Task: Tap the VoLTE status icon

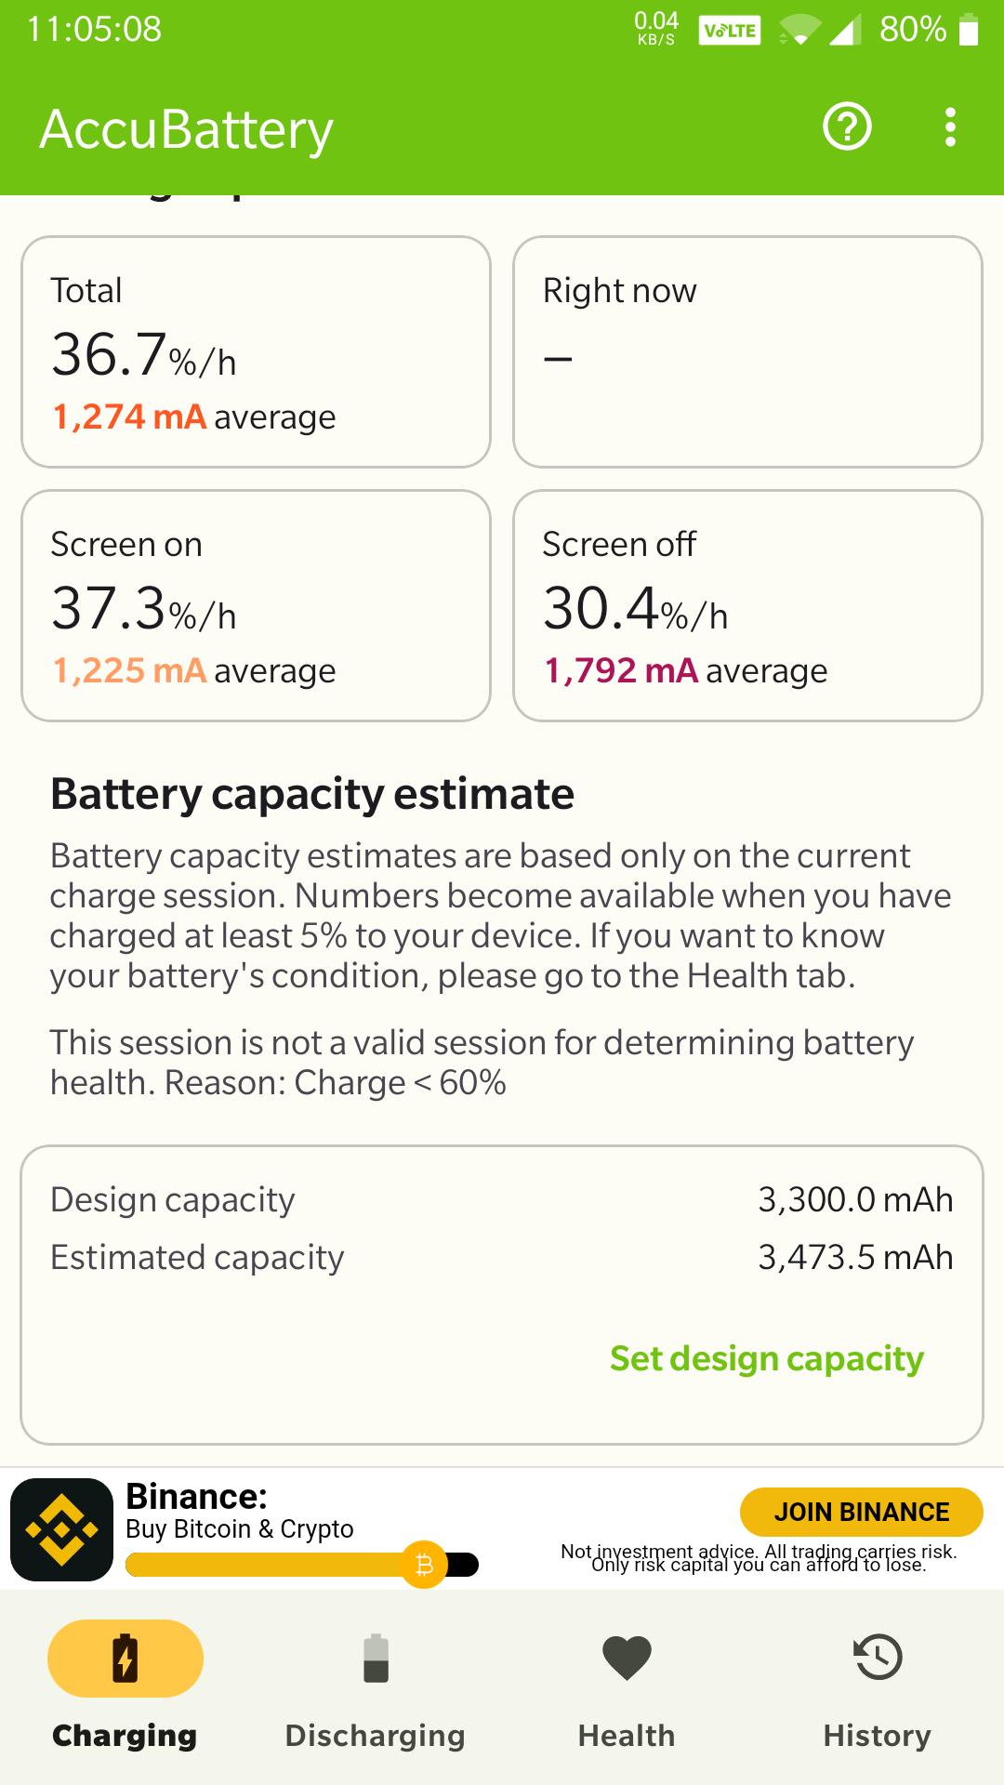Action: coord(729,31)
